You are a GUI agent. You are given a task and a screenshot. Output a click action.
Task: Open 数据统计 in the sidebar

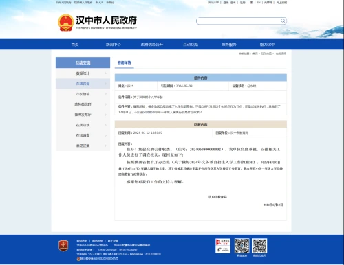click(x=83, y=73)
